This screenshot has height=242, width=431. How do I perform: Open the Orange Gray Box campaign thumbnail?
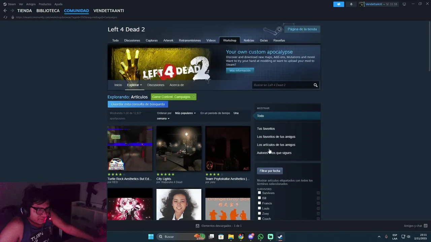tap(228, 204)
